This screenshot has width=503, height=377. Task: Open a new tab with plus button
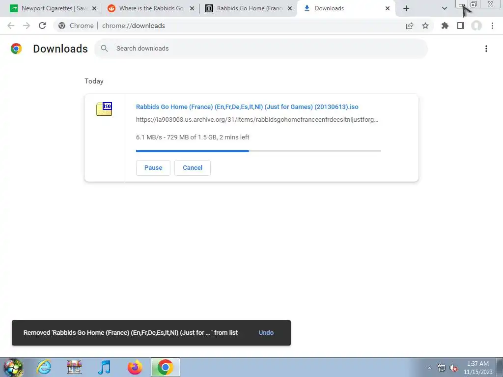click(406, 8)
